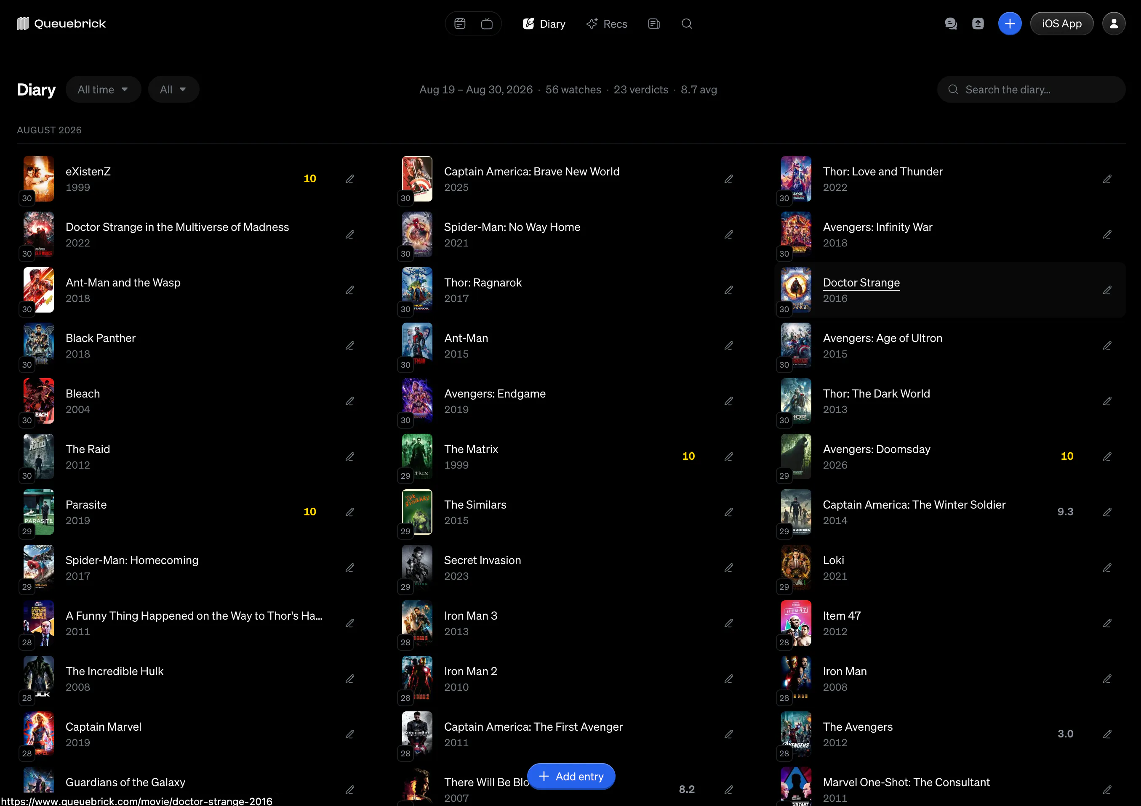
Task: Open the lists icon in navigation
Action: [x=654, y=23]
